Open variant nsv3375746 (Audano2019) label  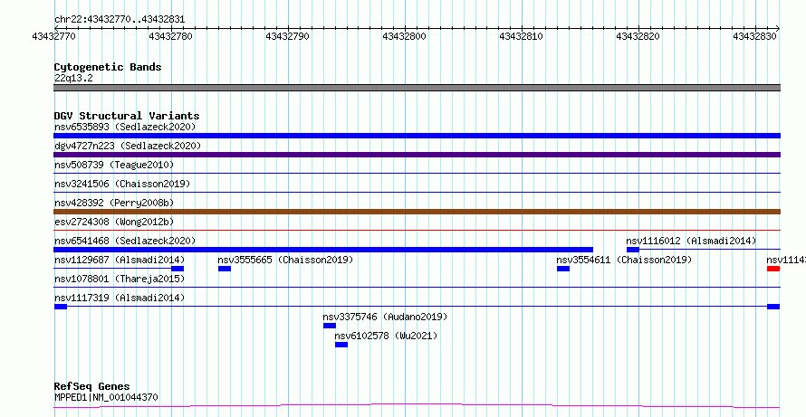[x=385, y=317]
